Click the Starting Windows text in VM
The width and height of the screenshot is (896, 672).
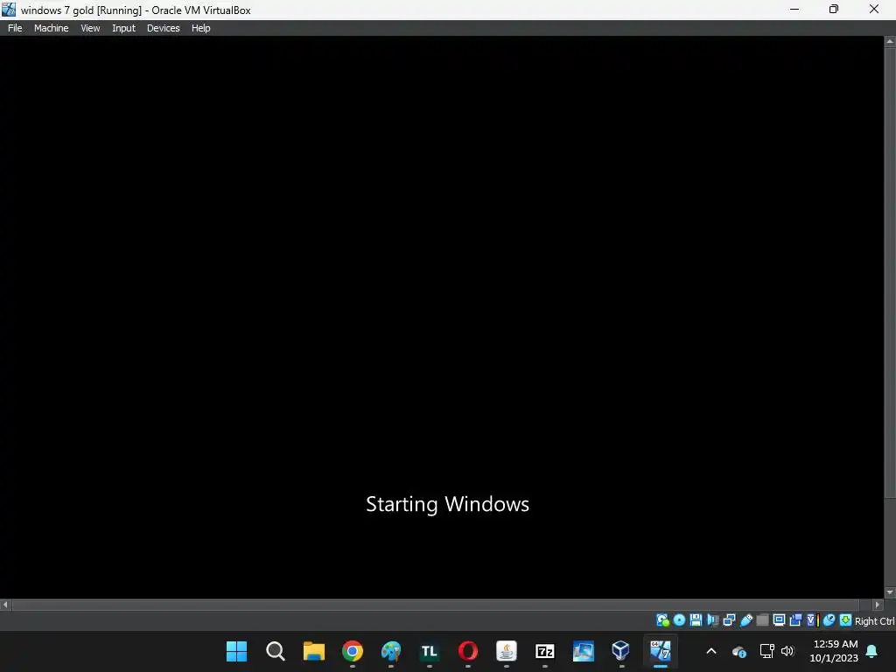447,505
